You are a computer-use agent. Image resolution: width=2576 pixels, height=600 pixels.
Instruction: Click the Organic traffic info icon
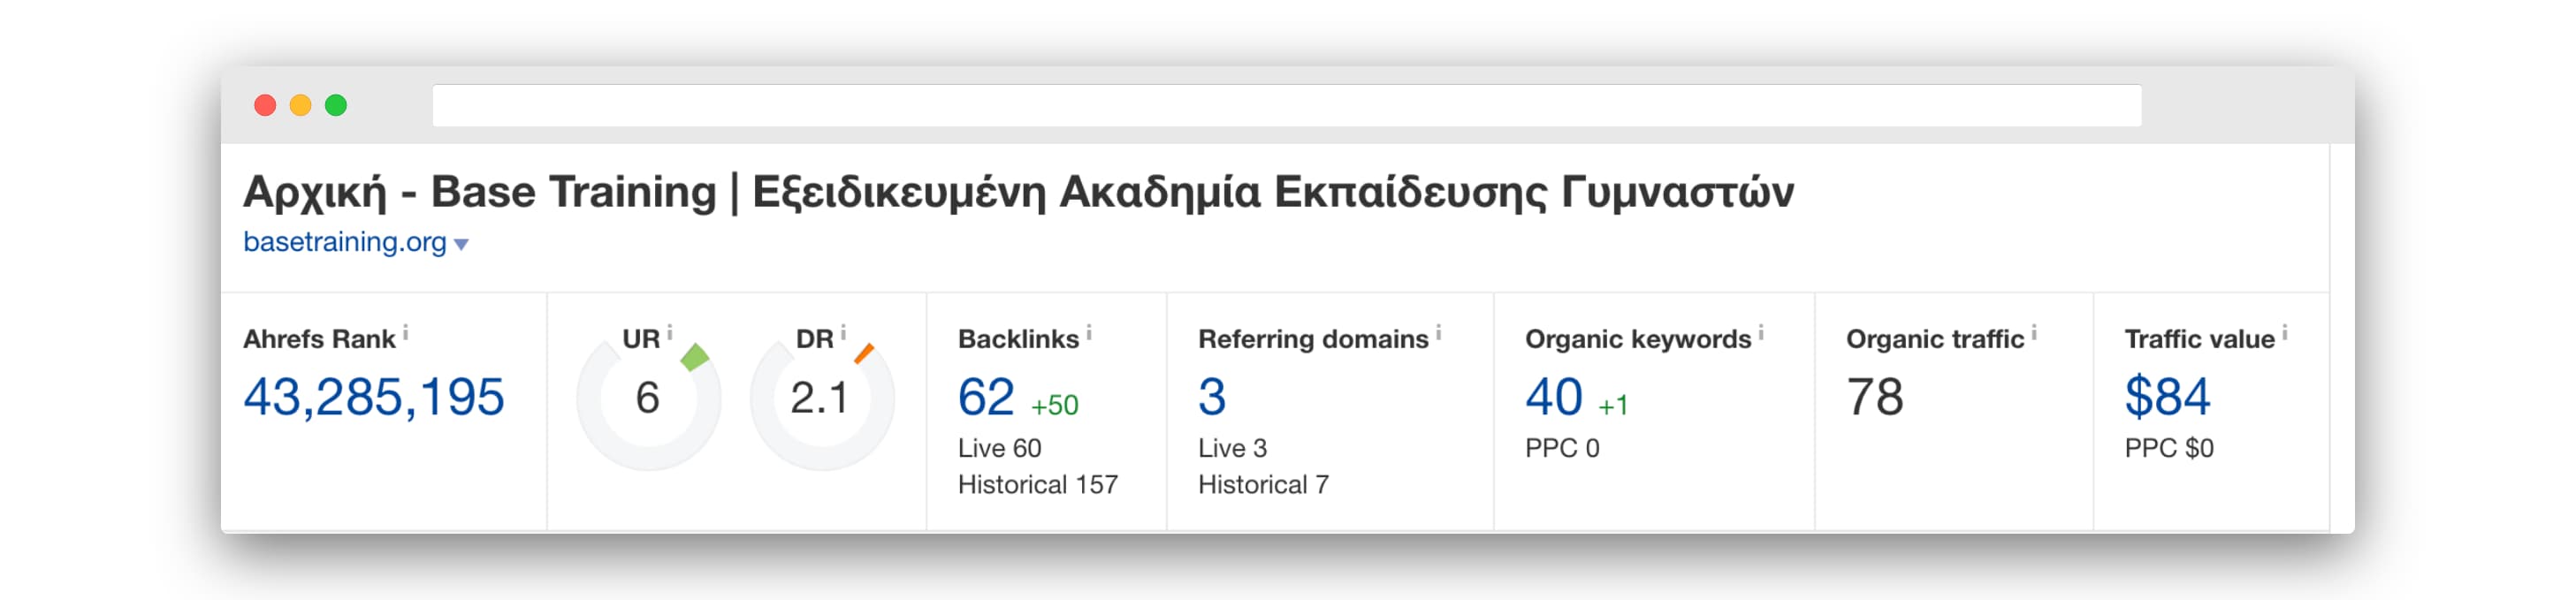2034,333
